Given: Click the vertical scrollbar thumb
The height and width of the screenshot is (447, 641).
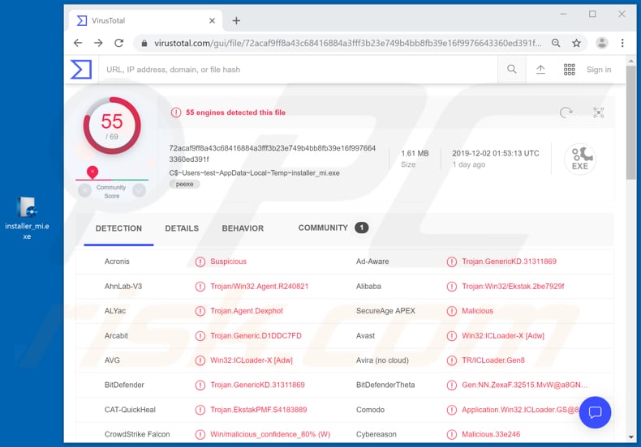Looking at the screenshot, I should [x=630, y=122].
